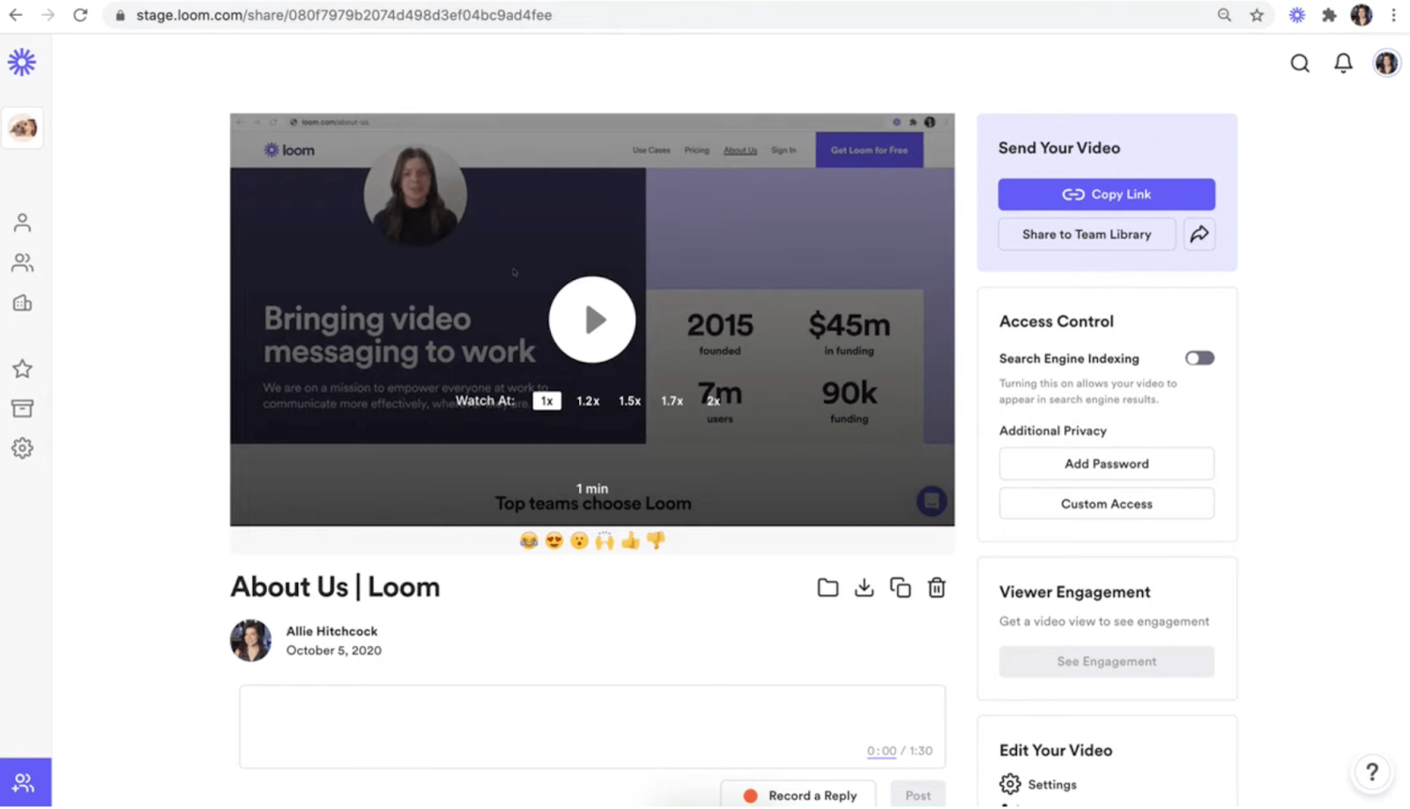Open the help question mark button
Image resolution: width=1410 pixels, height=809 pixels.
click(1372, 772)
